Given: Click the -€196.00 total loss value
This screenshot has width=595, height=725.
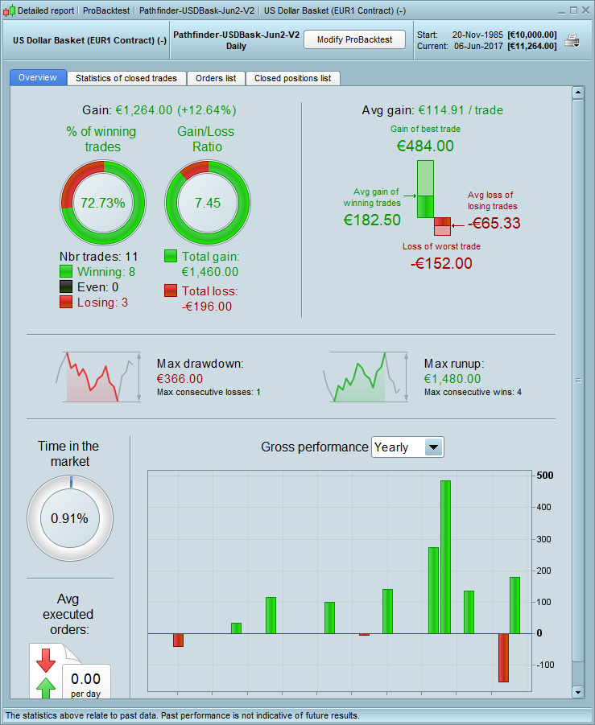Looking at the screenshot, I should 207,306.
